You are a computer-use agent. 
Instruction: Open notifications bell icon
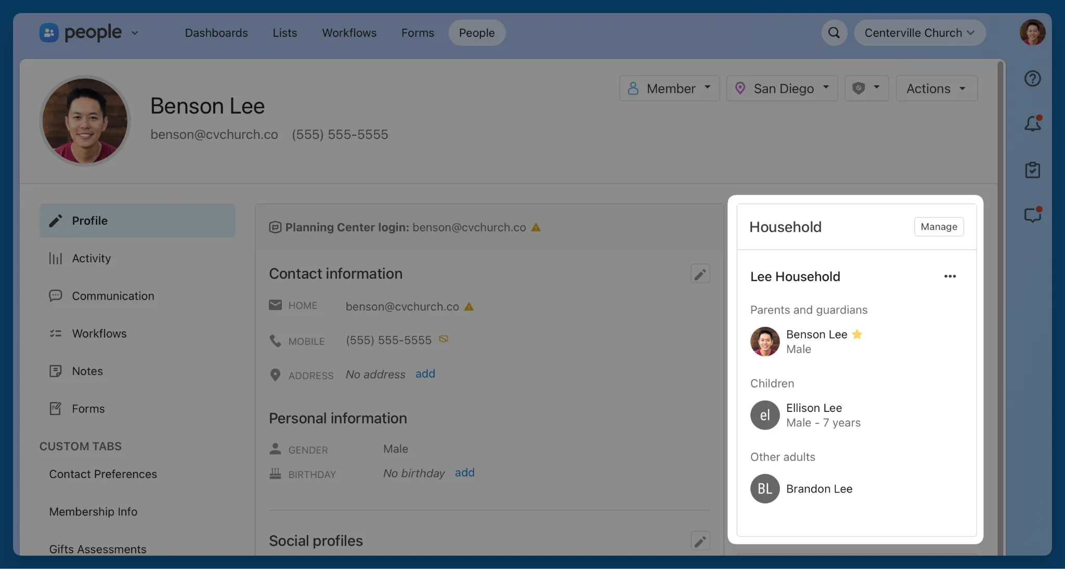pos(1032,124)
